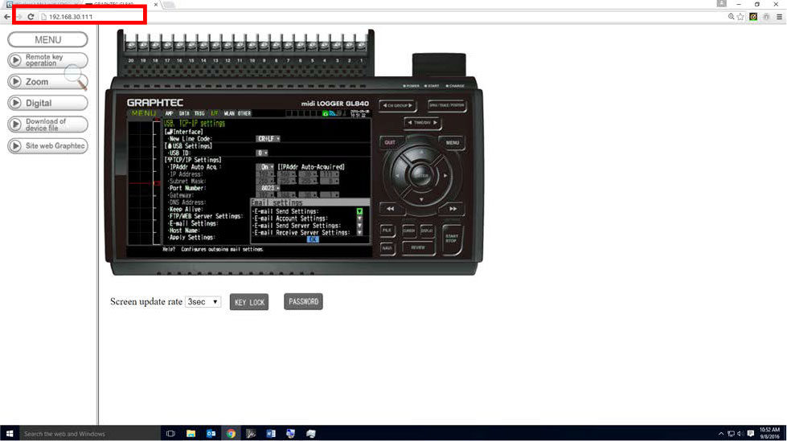Click the REVIEW key on the logger
787x441 pixels.
point(418,248)
